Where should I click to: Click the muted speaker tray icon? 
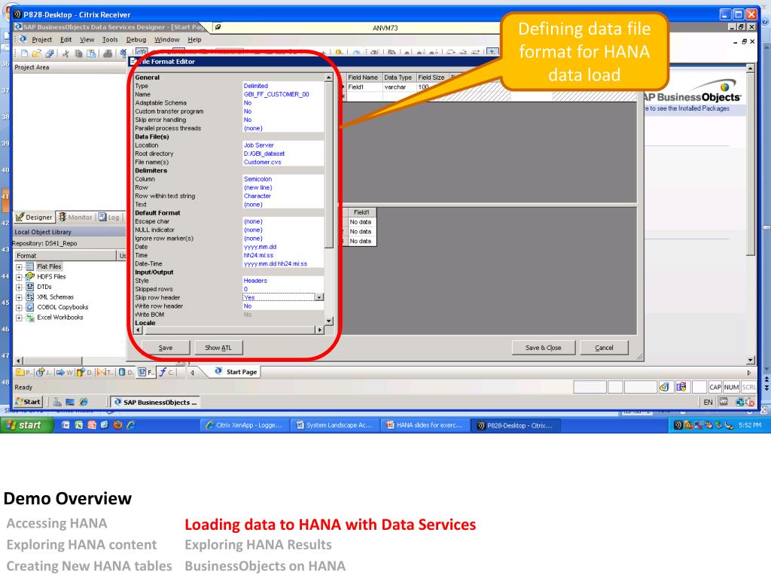coord(750,402)
